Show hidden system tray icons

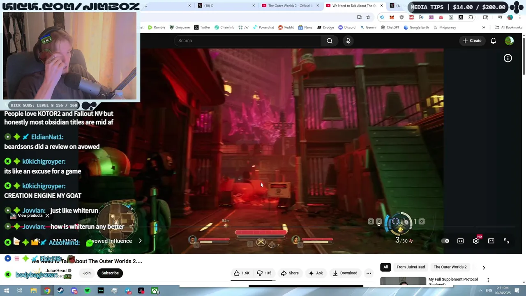[481, 291]
